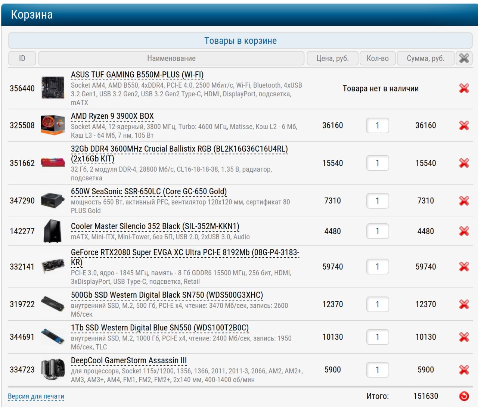The height and width of the screenshot is (407, 478).
Task: Click quantity field for WD Blue SN550
Action: pyautogui.click(x=378, y=337)
